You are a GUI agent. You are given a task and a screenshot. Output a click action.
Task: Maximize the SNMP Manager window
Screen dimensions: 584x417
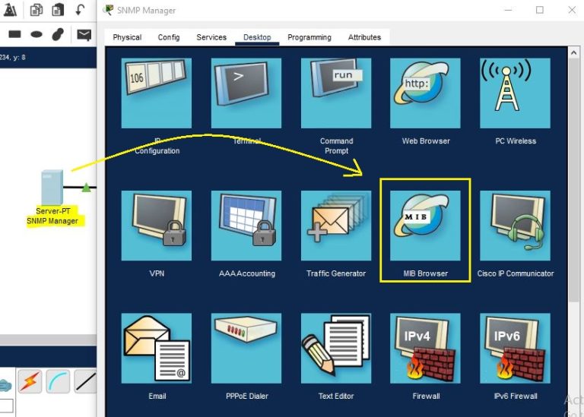[540, 10]
